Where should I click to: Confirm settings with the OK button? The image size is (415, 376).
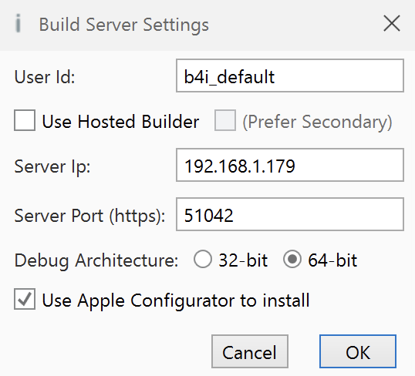(x=358, y=351)
